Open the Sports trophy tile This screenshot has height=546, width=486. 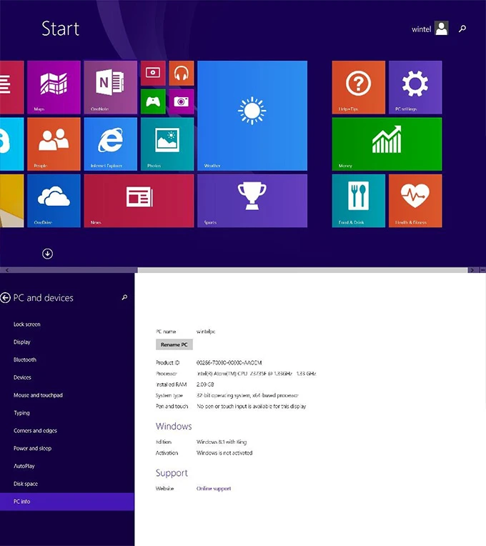(252, 201)
